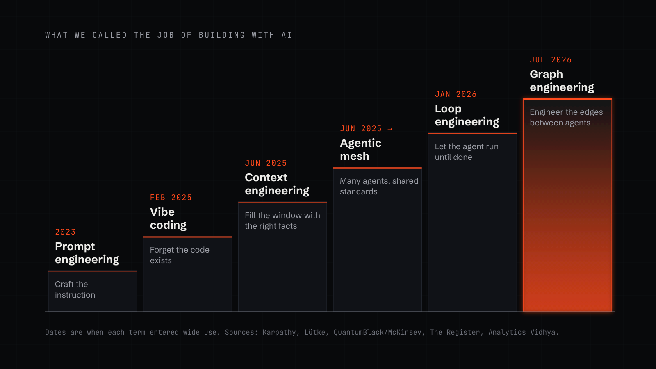
Task: Click 'Let the agent run until done'
Action: point(467,152)
